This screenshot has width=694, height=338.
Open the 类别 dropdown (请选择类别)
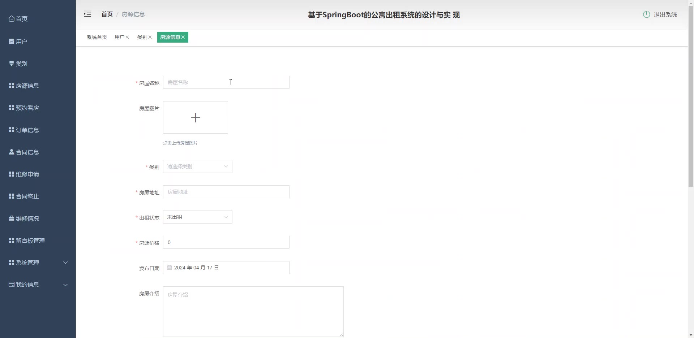[198, 166]
